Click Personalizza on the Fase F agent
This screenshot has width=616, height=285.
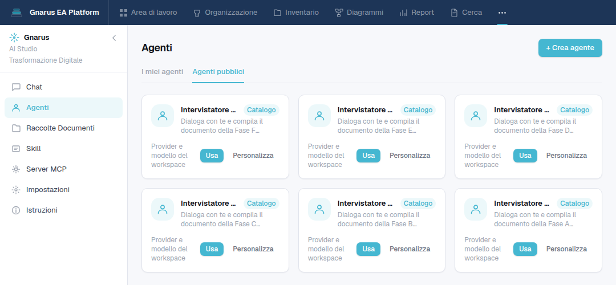(253, 156)
